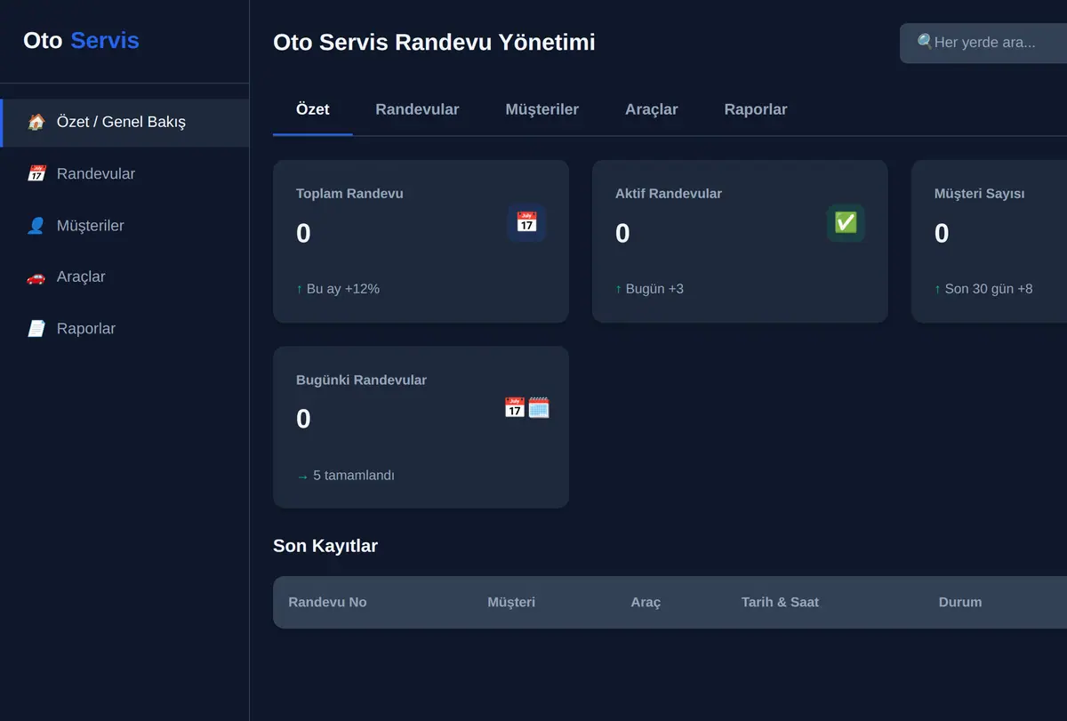Click the house icon beside Özet / Genel Bakış

click(36, 123)
